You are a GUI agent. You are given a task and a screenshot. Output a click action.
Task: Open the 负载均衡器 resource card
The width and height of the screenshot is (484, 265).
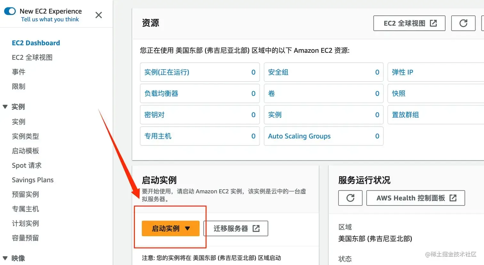[x=200, y=93]
